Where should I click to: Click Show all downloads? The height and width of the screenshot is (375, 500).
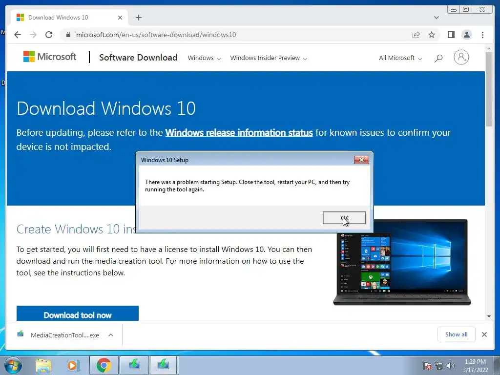point(457,334)
